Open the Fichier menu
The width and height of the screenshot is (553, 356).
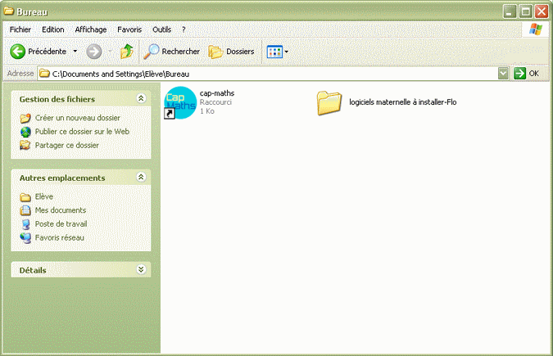click(x=20, y=29)
